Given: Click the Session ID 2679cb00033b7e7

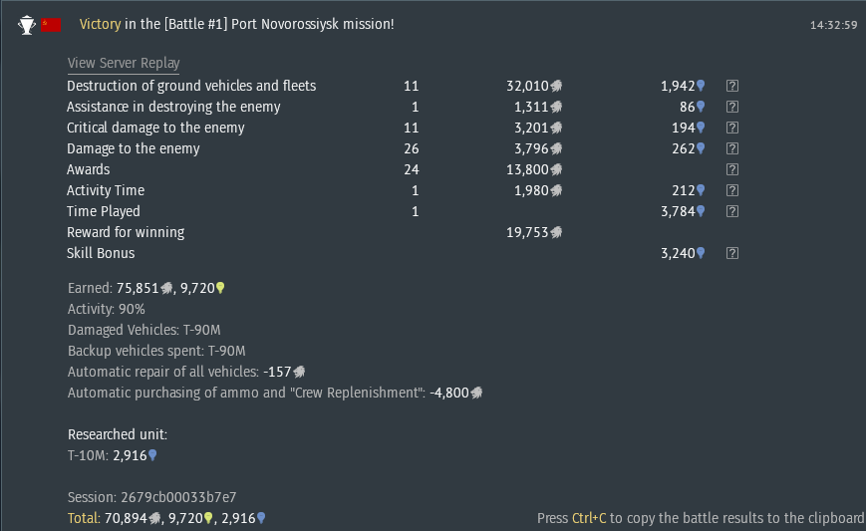Looking at the screenshot, I should pos(151,497).
